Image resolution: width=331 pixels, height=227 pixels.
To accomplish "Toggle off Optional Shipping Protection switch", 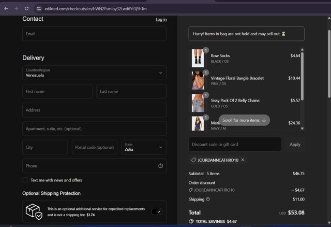I will pyautogui.click(x=157, y=211).
